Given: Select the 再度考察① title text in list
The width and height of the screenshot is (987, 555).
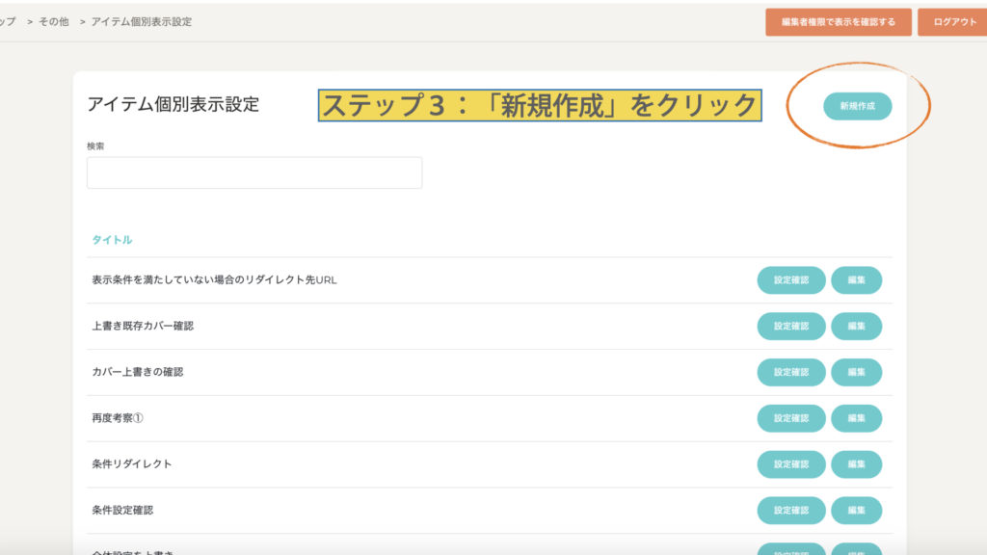Looking at the screenshot, I should point(118,418).
